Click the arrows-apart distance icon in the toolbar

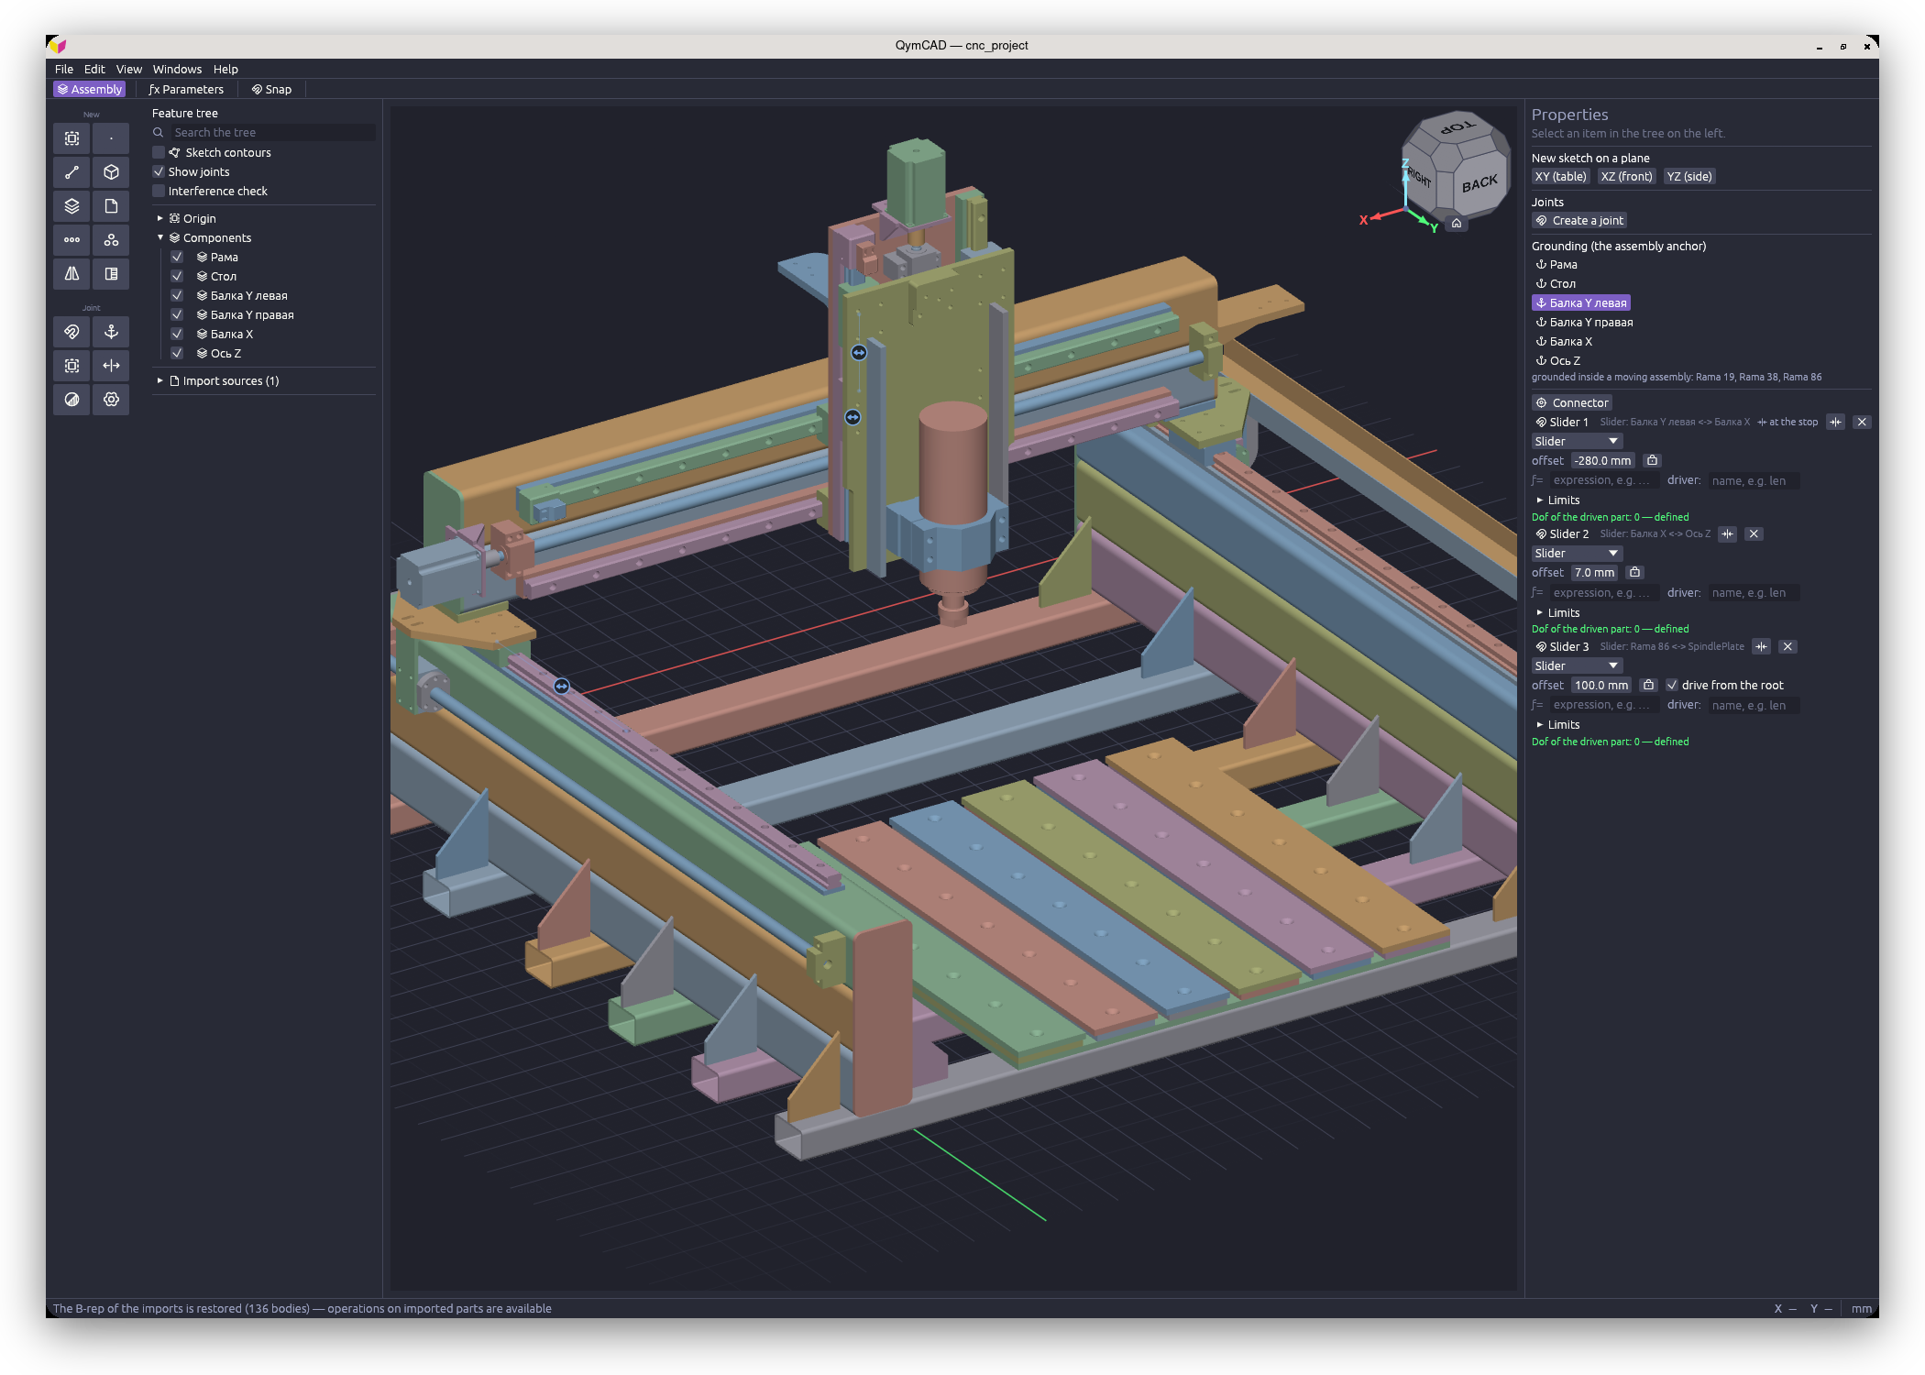point(111,366)
